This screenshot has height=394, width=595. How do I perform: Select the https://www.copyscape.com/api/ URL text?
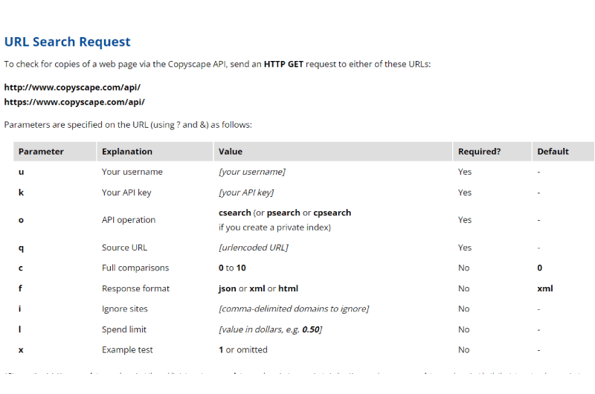point(74,102)
